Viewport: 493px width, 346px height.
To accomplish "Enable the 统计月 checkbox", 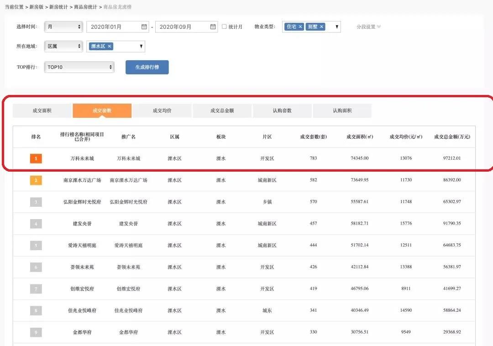I will coord(224,26).
